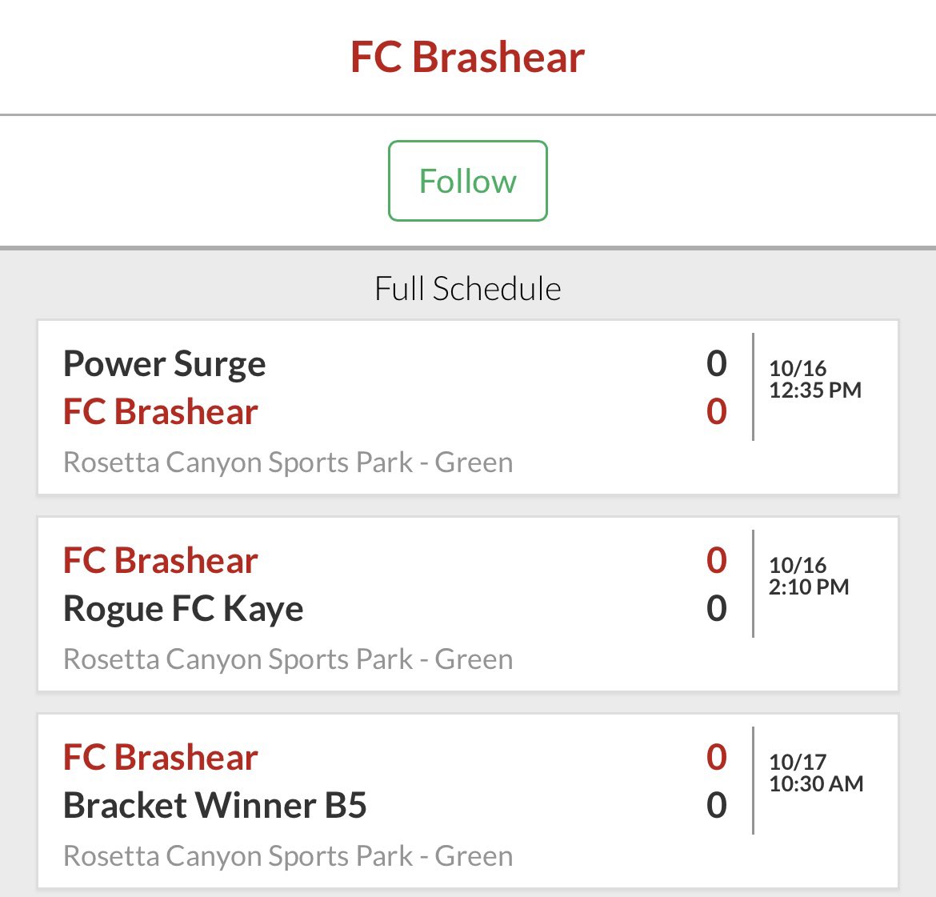The height and width of the screenshot is (897, 936).
Task: Click the 10/16 2:10 PM match time
Action: click(x=808, y=575)
